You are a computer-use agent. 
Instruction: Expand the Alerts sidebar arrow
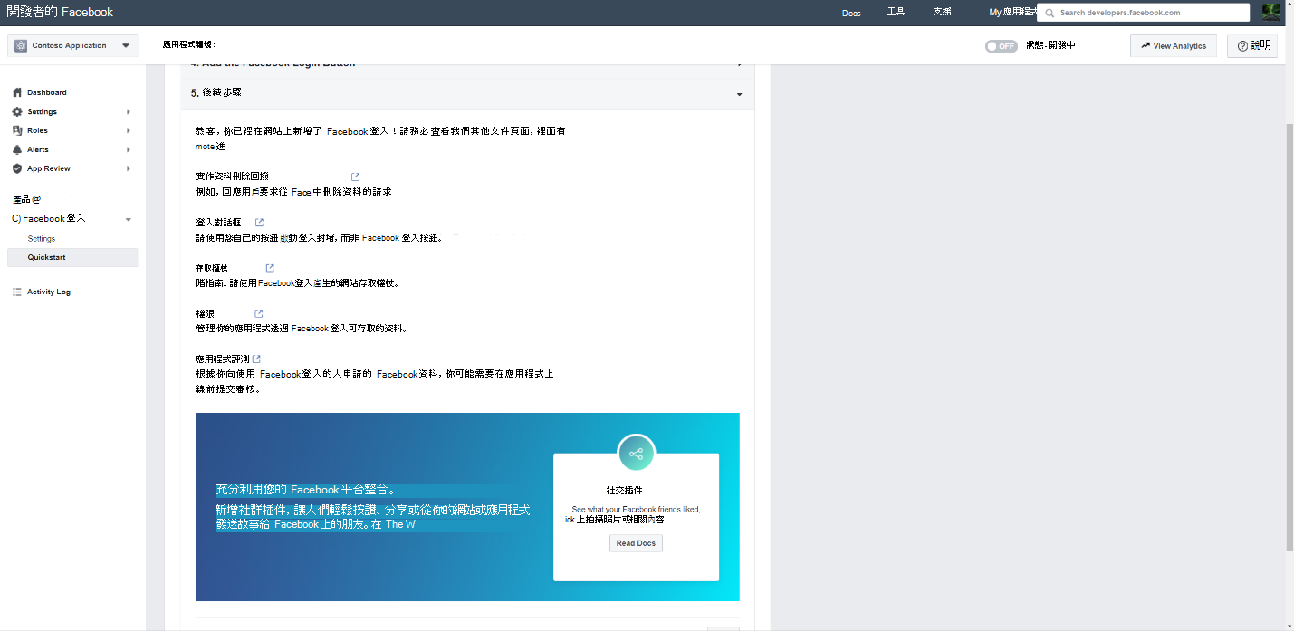point(129,149)
